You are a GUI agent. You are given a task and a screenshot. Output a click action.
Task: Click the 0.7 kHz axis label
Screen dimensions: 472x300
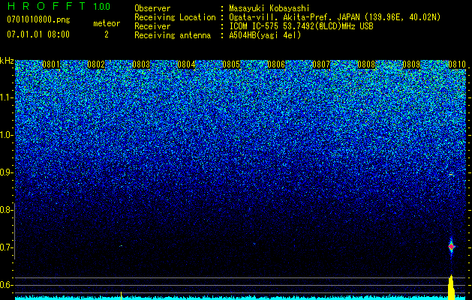(x=6, y=247)
